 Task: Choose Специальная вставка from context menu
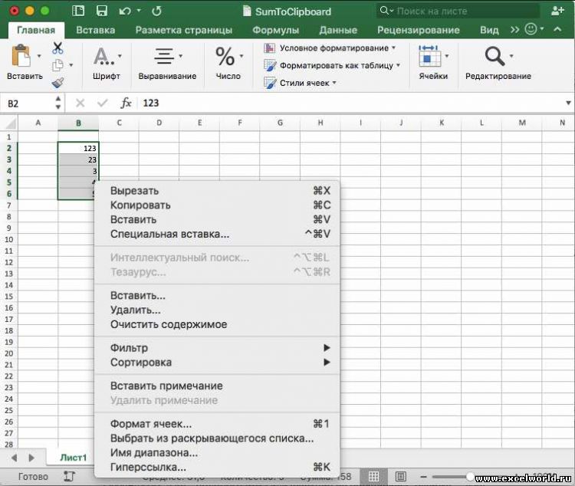(x=217, y=234)
